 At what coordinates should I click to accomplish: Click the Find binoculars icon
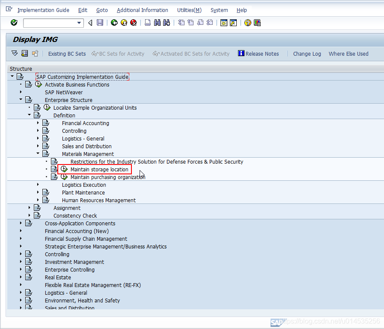click(x=157, y=23)
